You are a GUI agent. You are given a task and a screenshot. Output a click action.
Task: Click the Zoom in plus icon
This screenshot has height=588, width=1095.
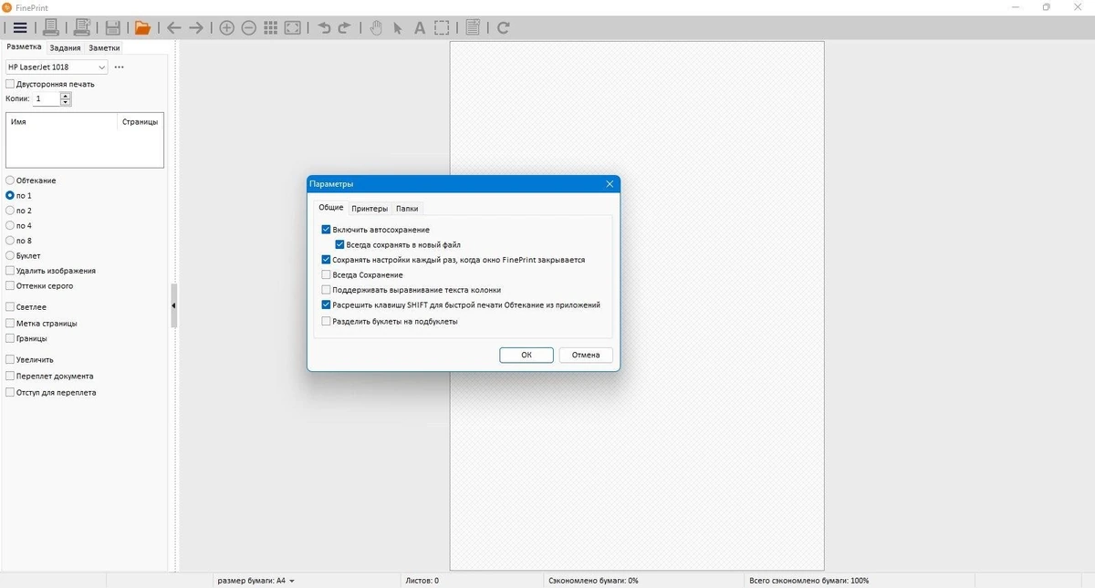[x=227, y=27]
